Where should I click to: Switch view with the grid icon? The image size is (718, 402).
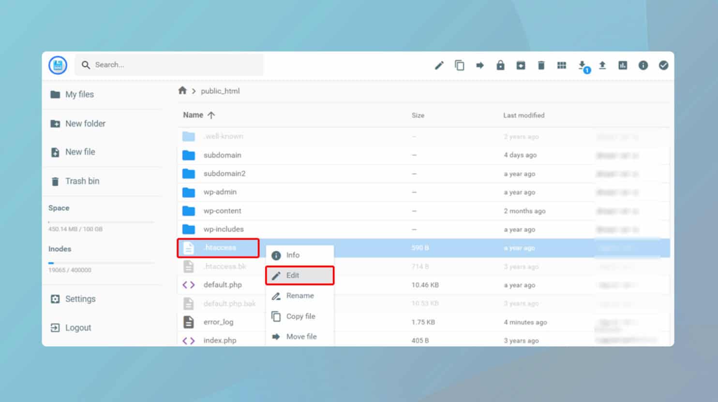point(562,65)
